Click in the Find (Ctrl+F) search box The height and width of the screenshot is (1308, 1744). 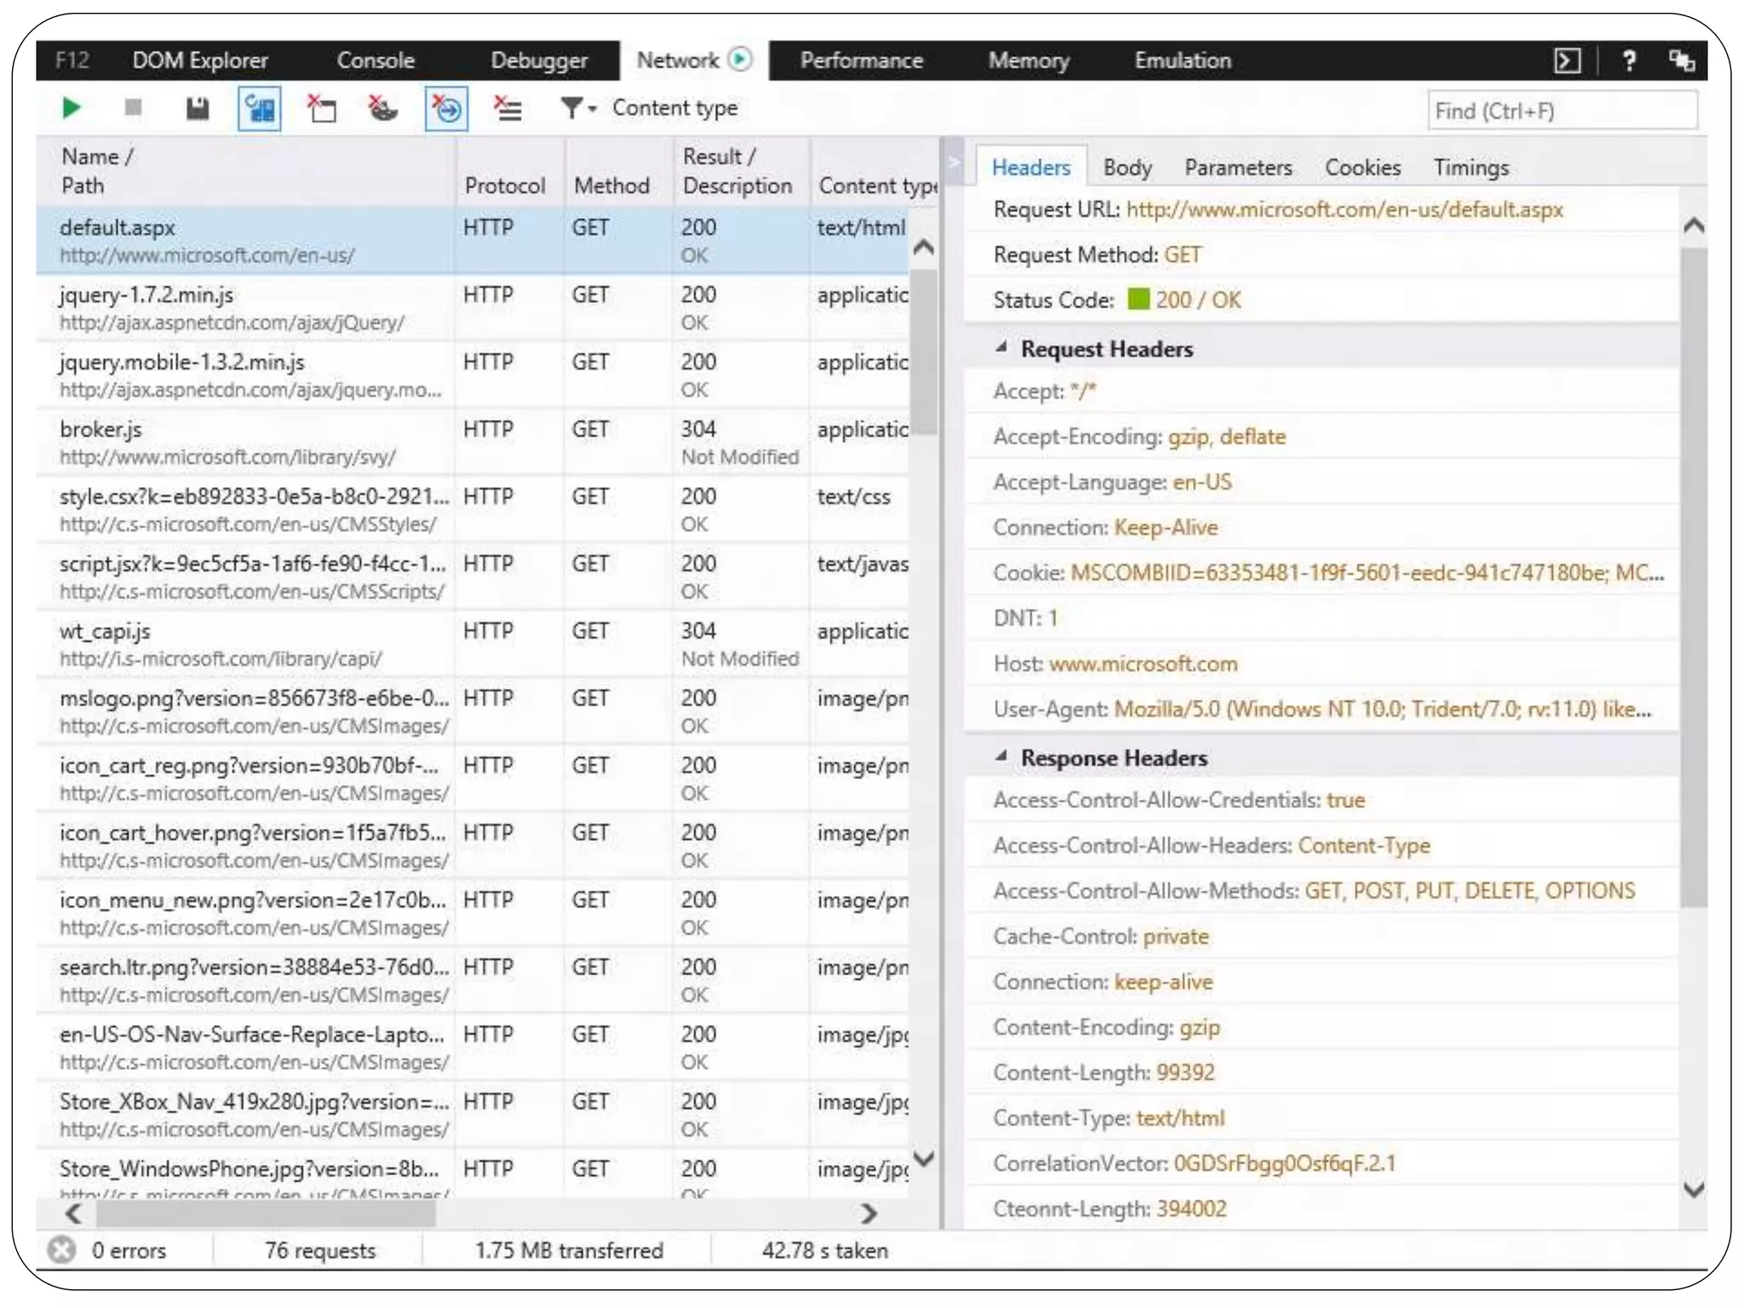point(1561,112)
